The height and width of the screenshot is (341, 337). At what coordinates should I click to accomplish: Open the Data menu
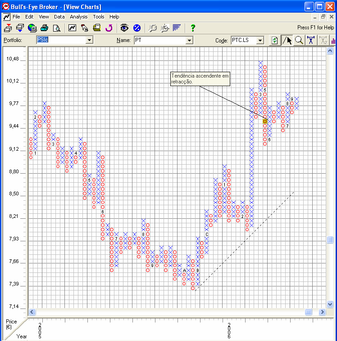point(59,17)
